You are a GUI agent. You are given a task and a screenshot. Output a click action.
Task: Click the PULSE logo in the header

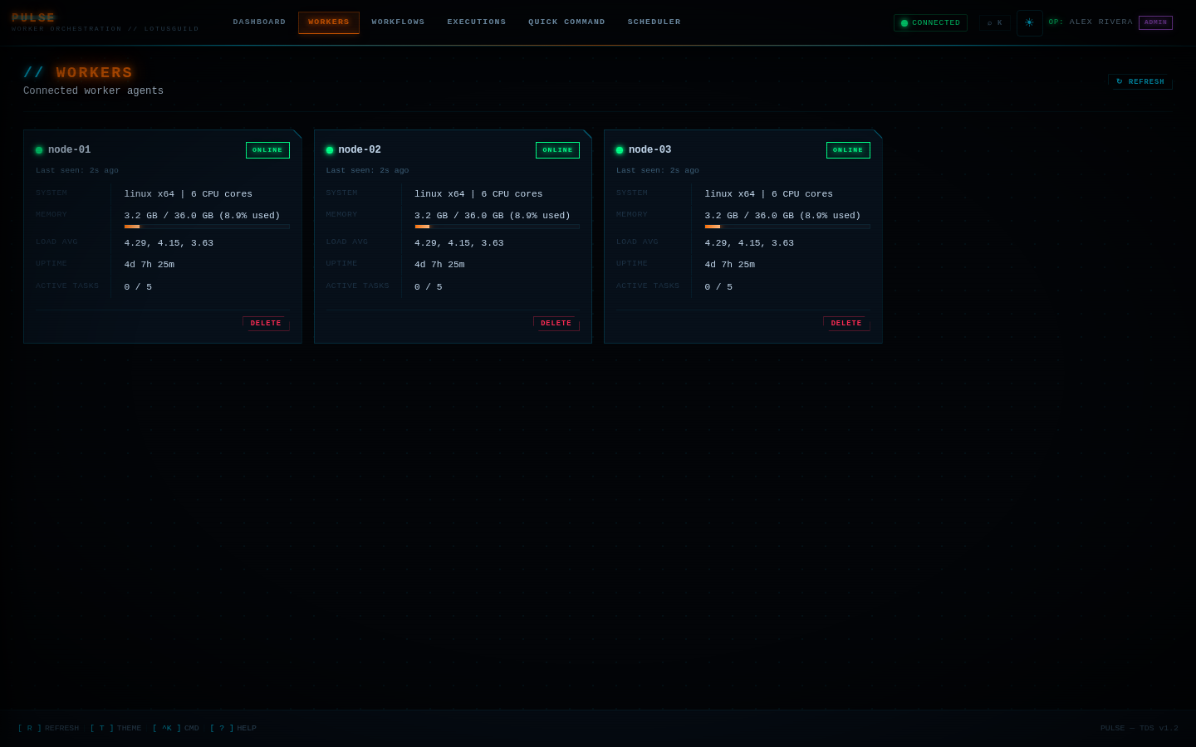(x=33, y=18)
